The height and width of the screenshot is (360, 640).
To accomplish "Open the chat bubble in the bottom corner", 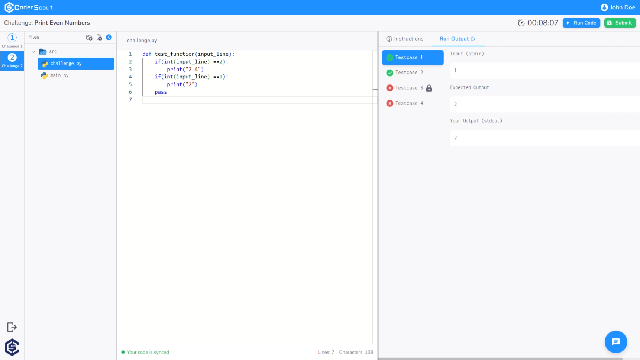I will (615, 342).
